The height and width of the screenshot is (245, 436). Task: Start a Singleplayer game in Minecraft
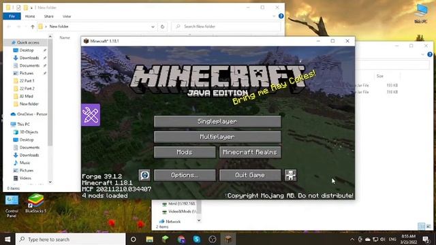(217, 121)
